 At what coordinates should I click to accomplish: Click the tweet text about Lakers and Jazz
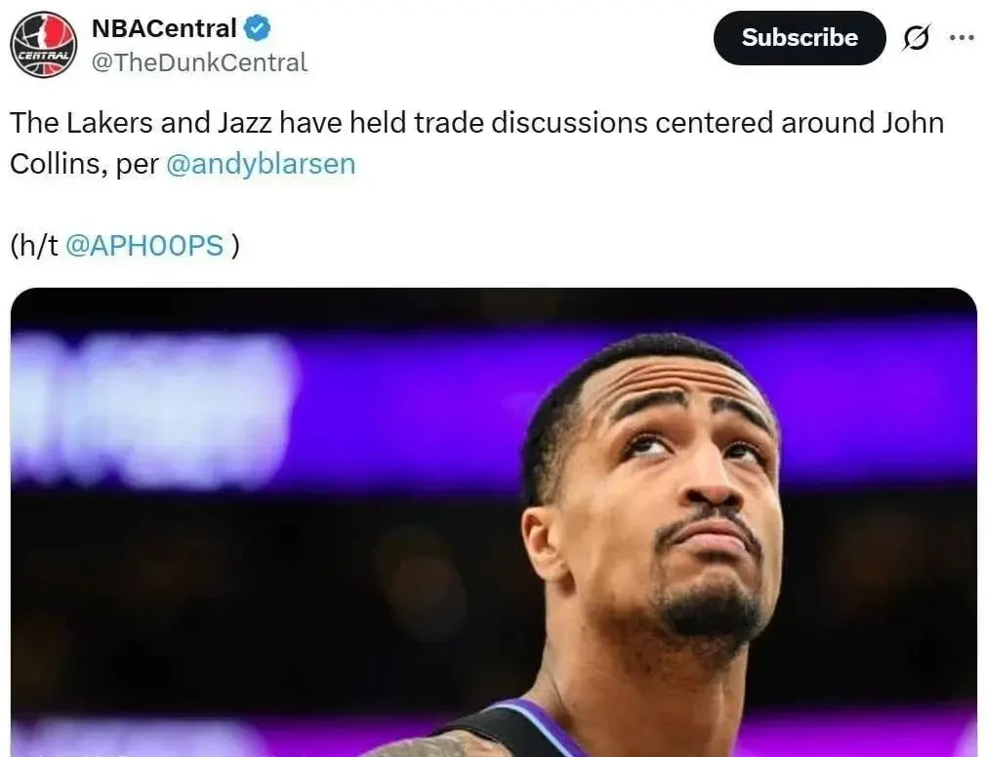pyautogui.click(x=476, y=143)
